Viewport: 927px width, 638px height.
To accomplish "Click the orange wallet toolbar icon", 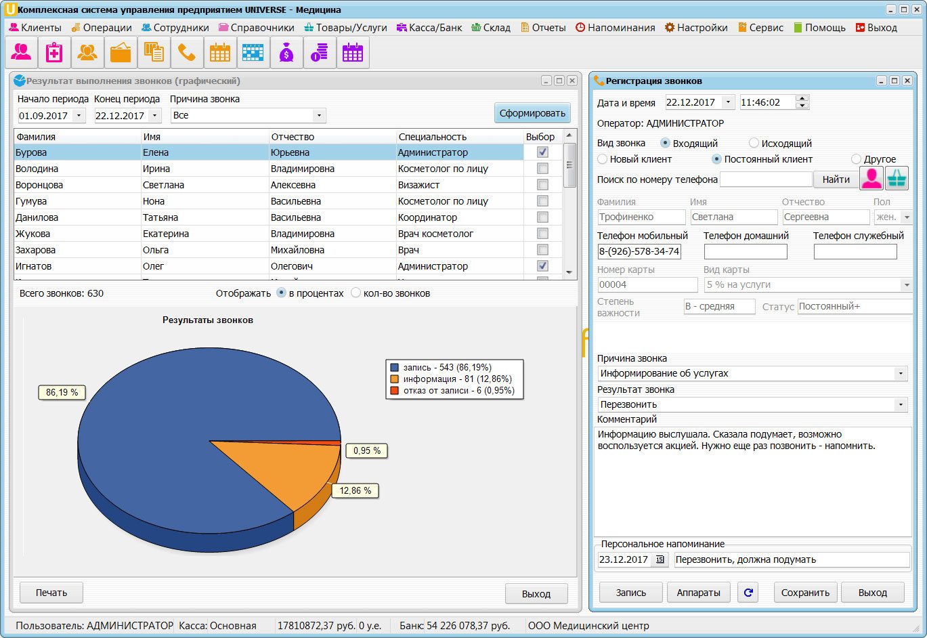I will [x=121, y=52].
